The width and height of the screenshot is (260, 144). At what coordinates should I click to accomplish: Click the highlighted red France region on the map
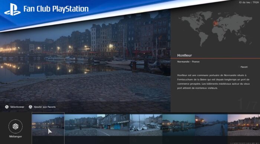pos(215,23)
